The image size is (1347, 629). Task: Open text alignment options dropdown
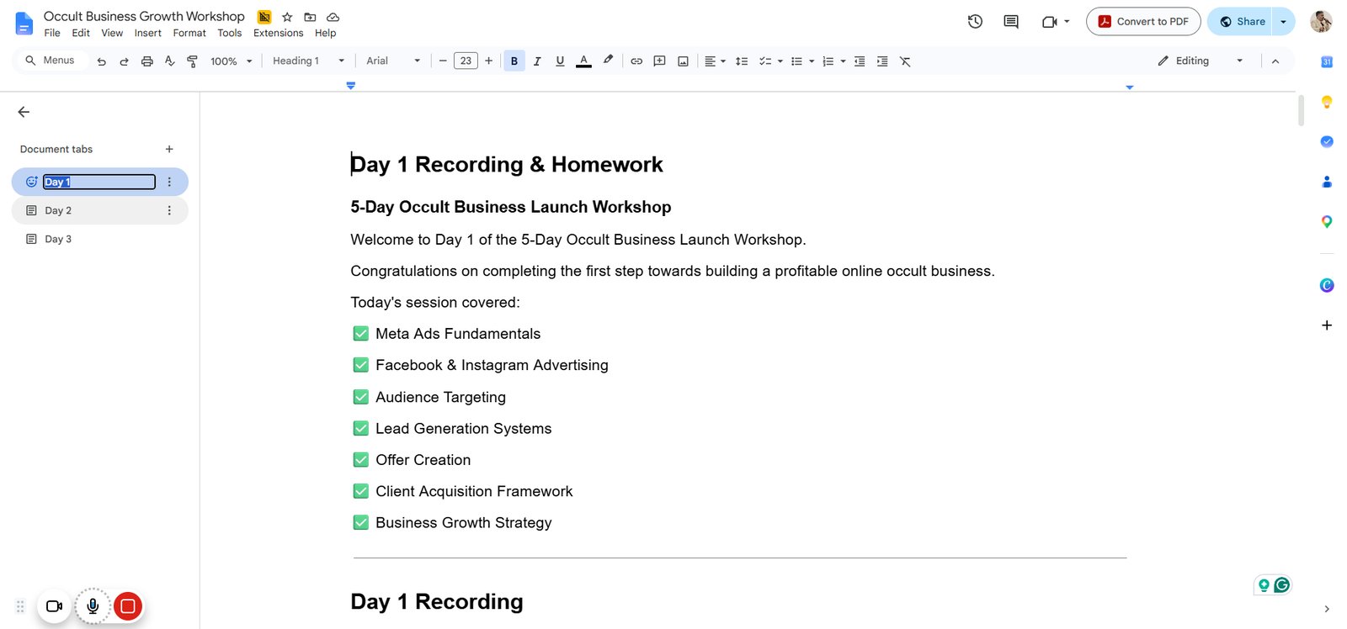pyautogui.click(x=715, y=61)
